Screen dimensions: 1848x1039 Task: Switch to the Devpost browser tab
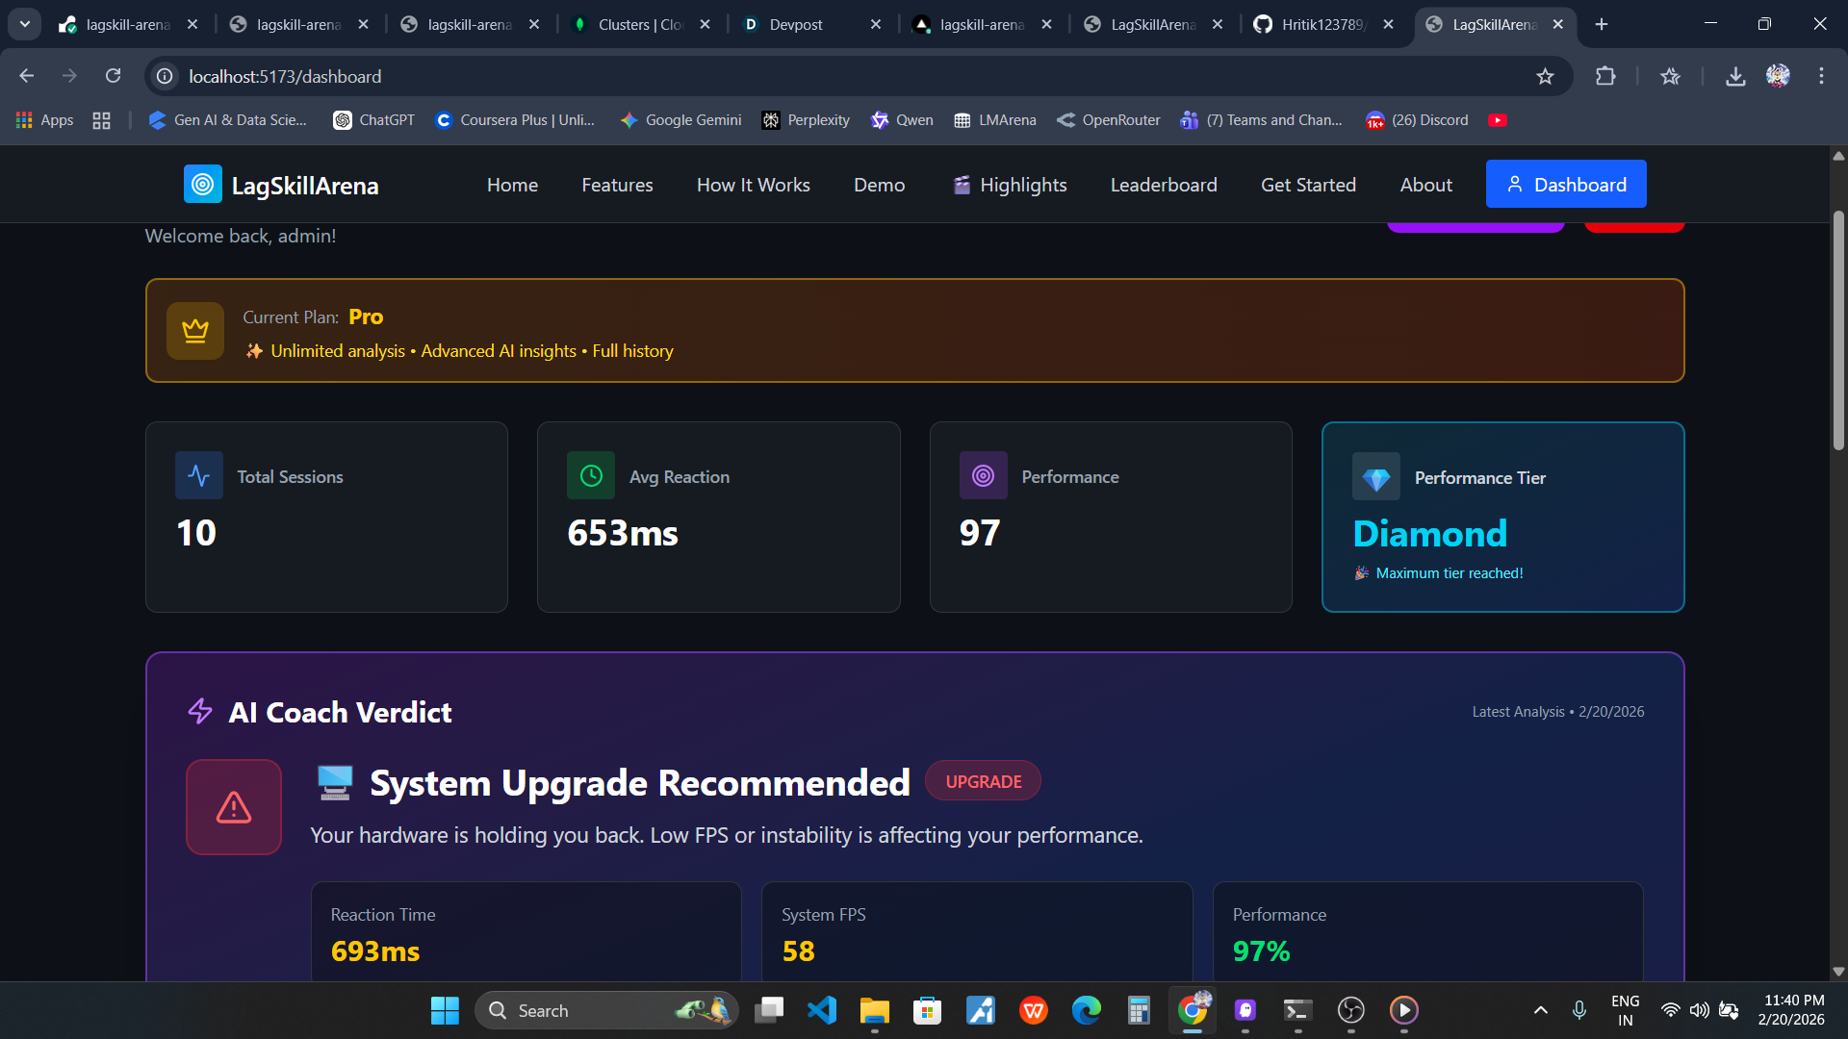[x=795, y=24]
